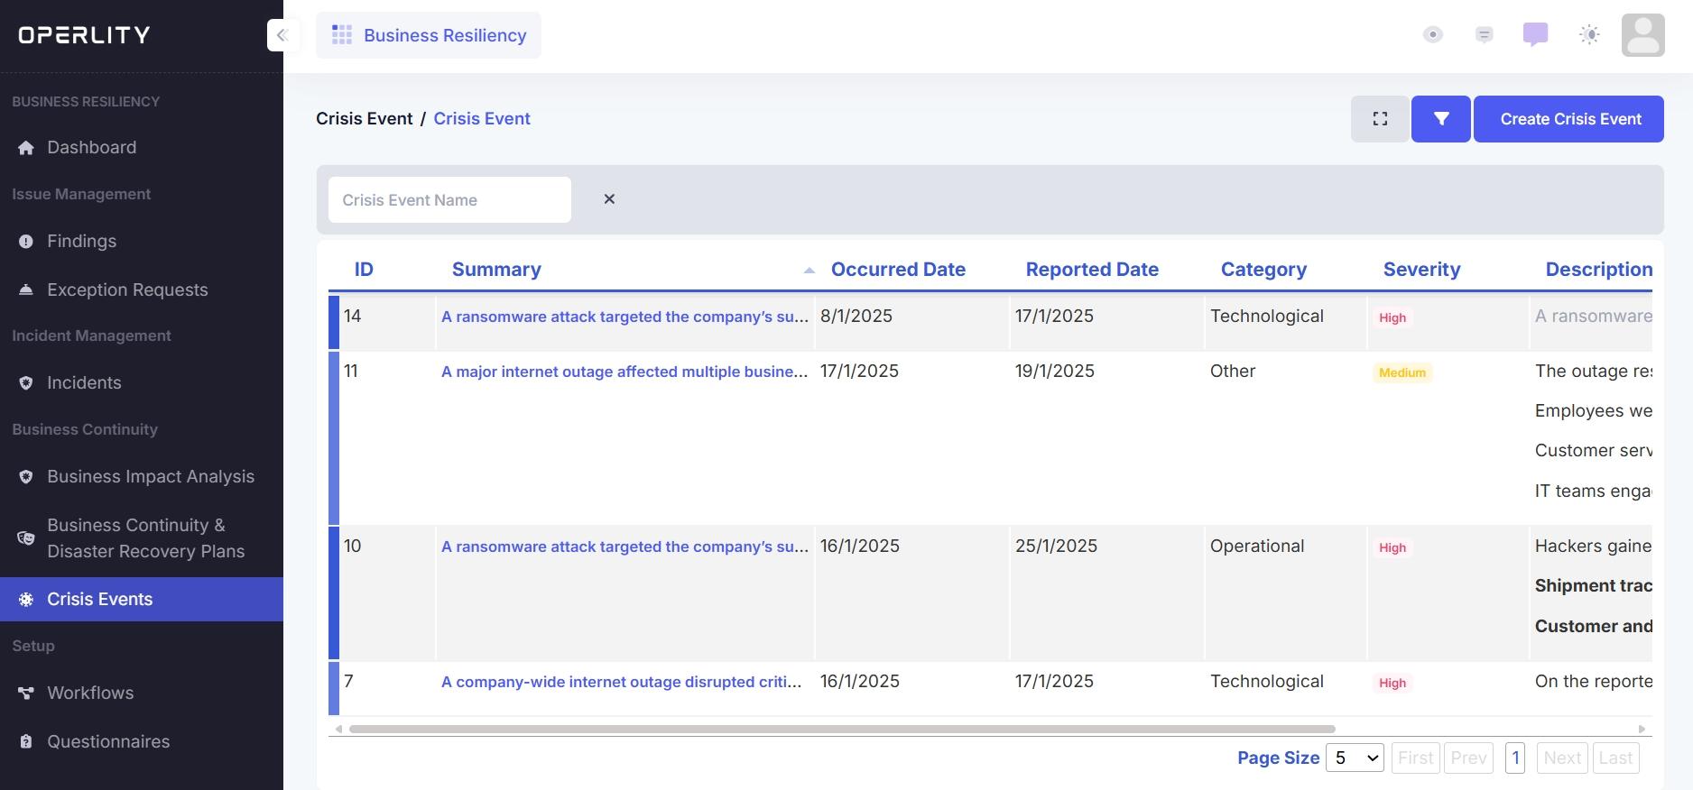The width and height of the screenshot is (1693, 790).
Task: Toggle fullscreen table view icon
Action: [1379, 119]
